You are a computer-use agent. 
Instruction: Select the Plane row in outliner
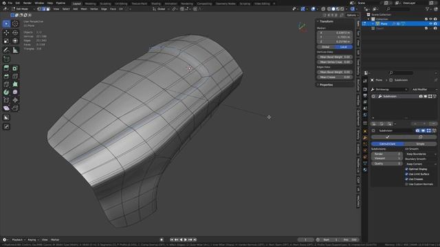(x=400, y=24)
